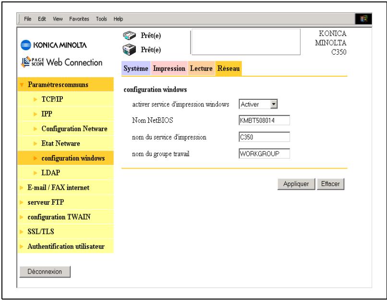Click the Effacer button
The width and height of the screenshot is (387, 300).
(330, 184)
